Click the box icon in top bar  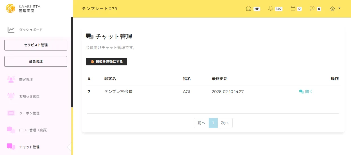coord(293,8)
